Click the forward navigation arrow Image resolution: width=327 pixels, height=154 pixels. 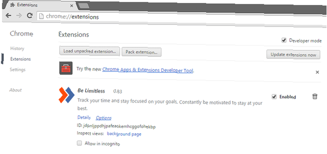19,16
